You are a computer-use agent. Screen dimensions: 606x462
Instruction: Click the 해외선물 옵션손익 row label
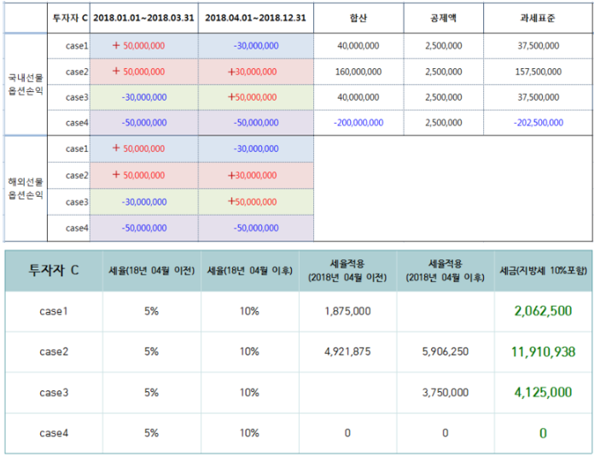point(25,188)
